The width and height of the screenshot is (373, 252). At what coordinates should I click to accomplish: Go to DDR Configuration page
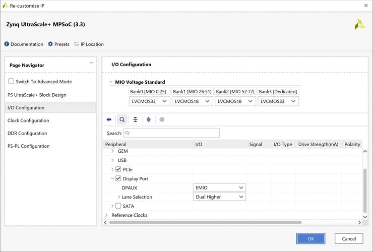click(27, 134)
